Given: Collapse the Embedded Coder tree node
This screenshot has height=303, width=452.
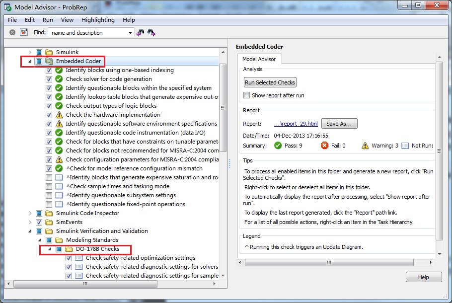Looking at the screenshot, I should pos(30,61).
